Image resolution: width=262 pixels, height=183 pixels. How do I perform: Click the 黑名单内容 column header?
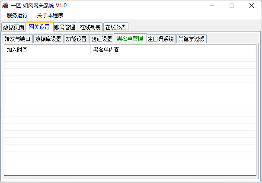click(173, 50)
